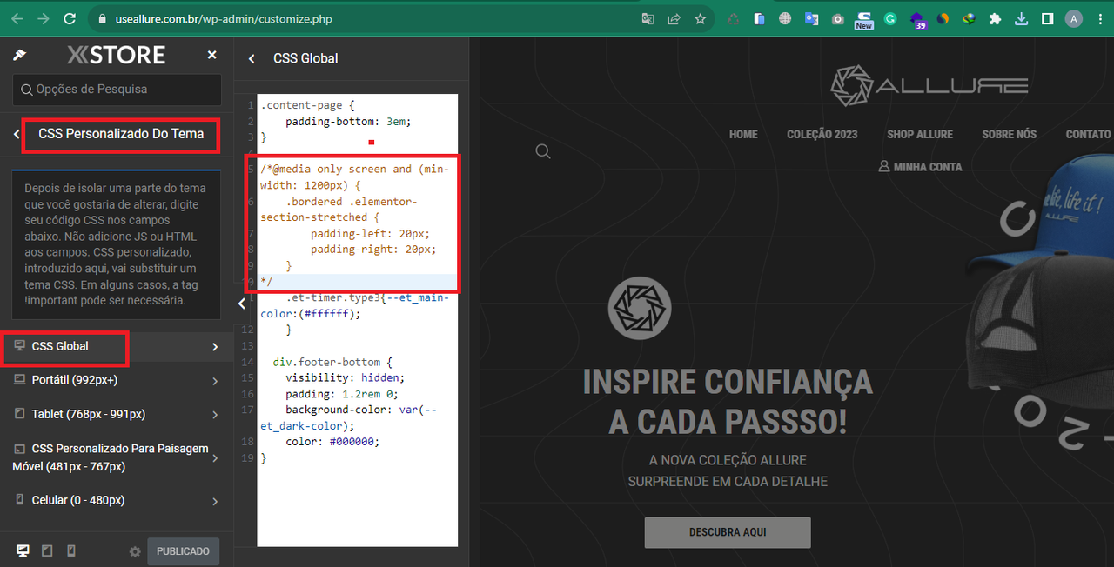Viewport: 1114px width, 567px height.
Task: Click the address bar URL
Action: click(x=224, y=18)
